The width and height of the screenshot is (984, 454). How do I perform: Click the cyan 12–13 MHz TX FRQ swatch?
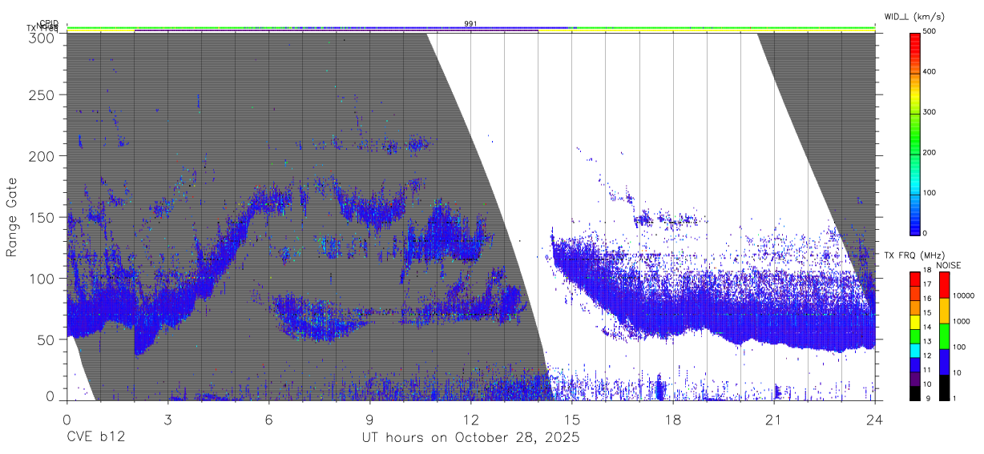(915, 350)
